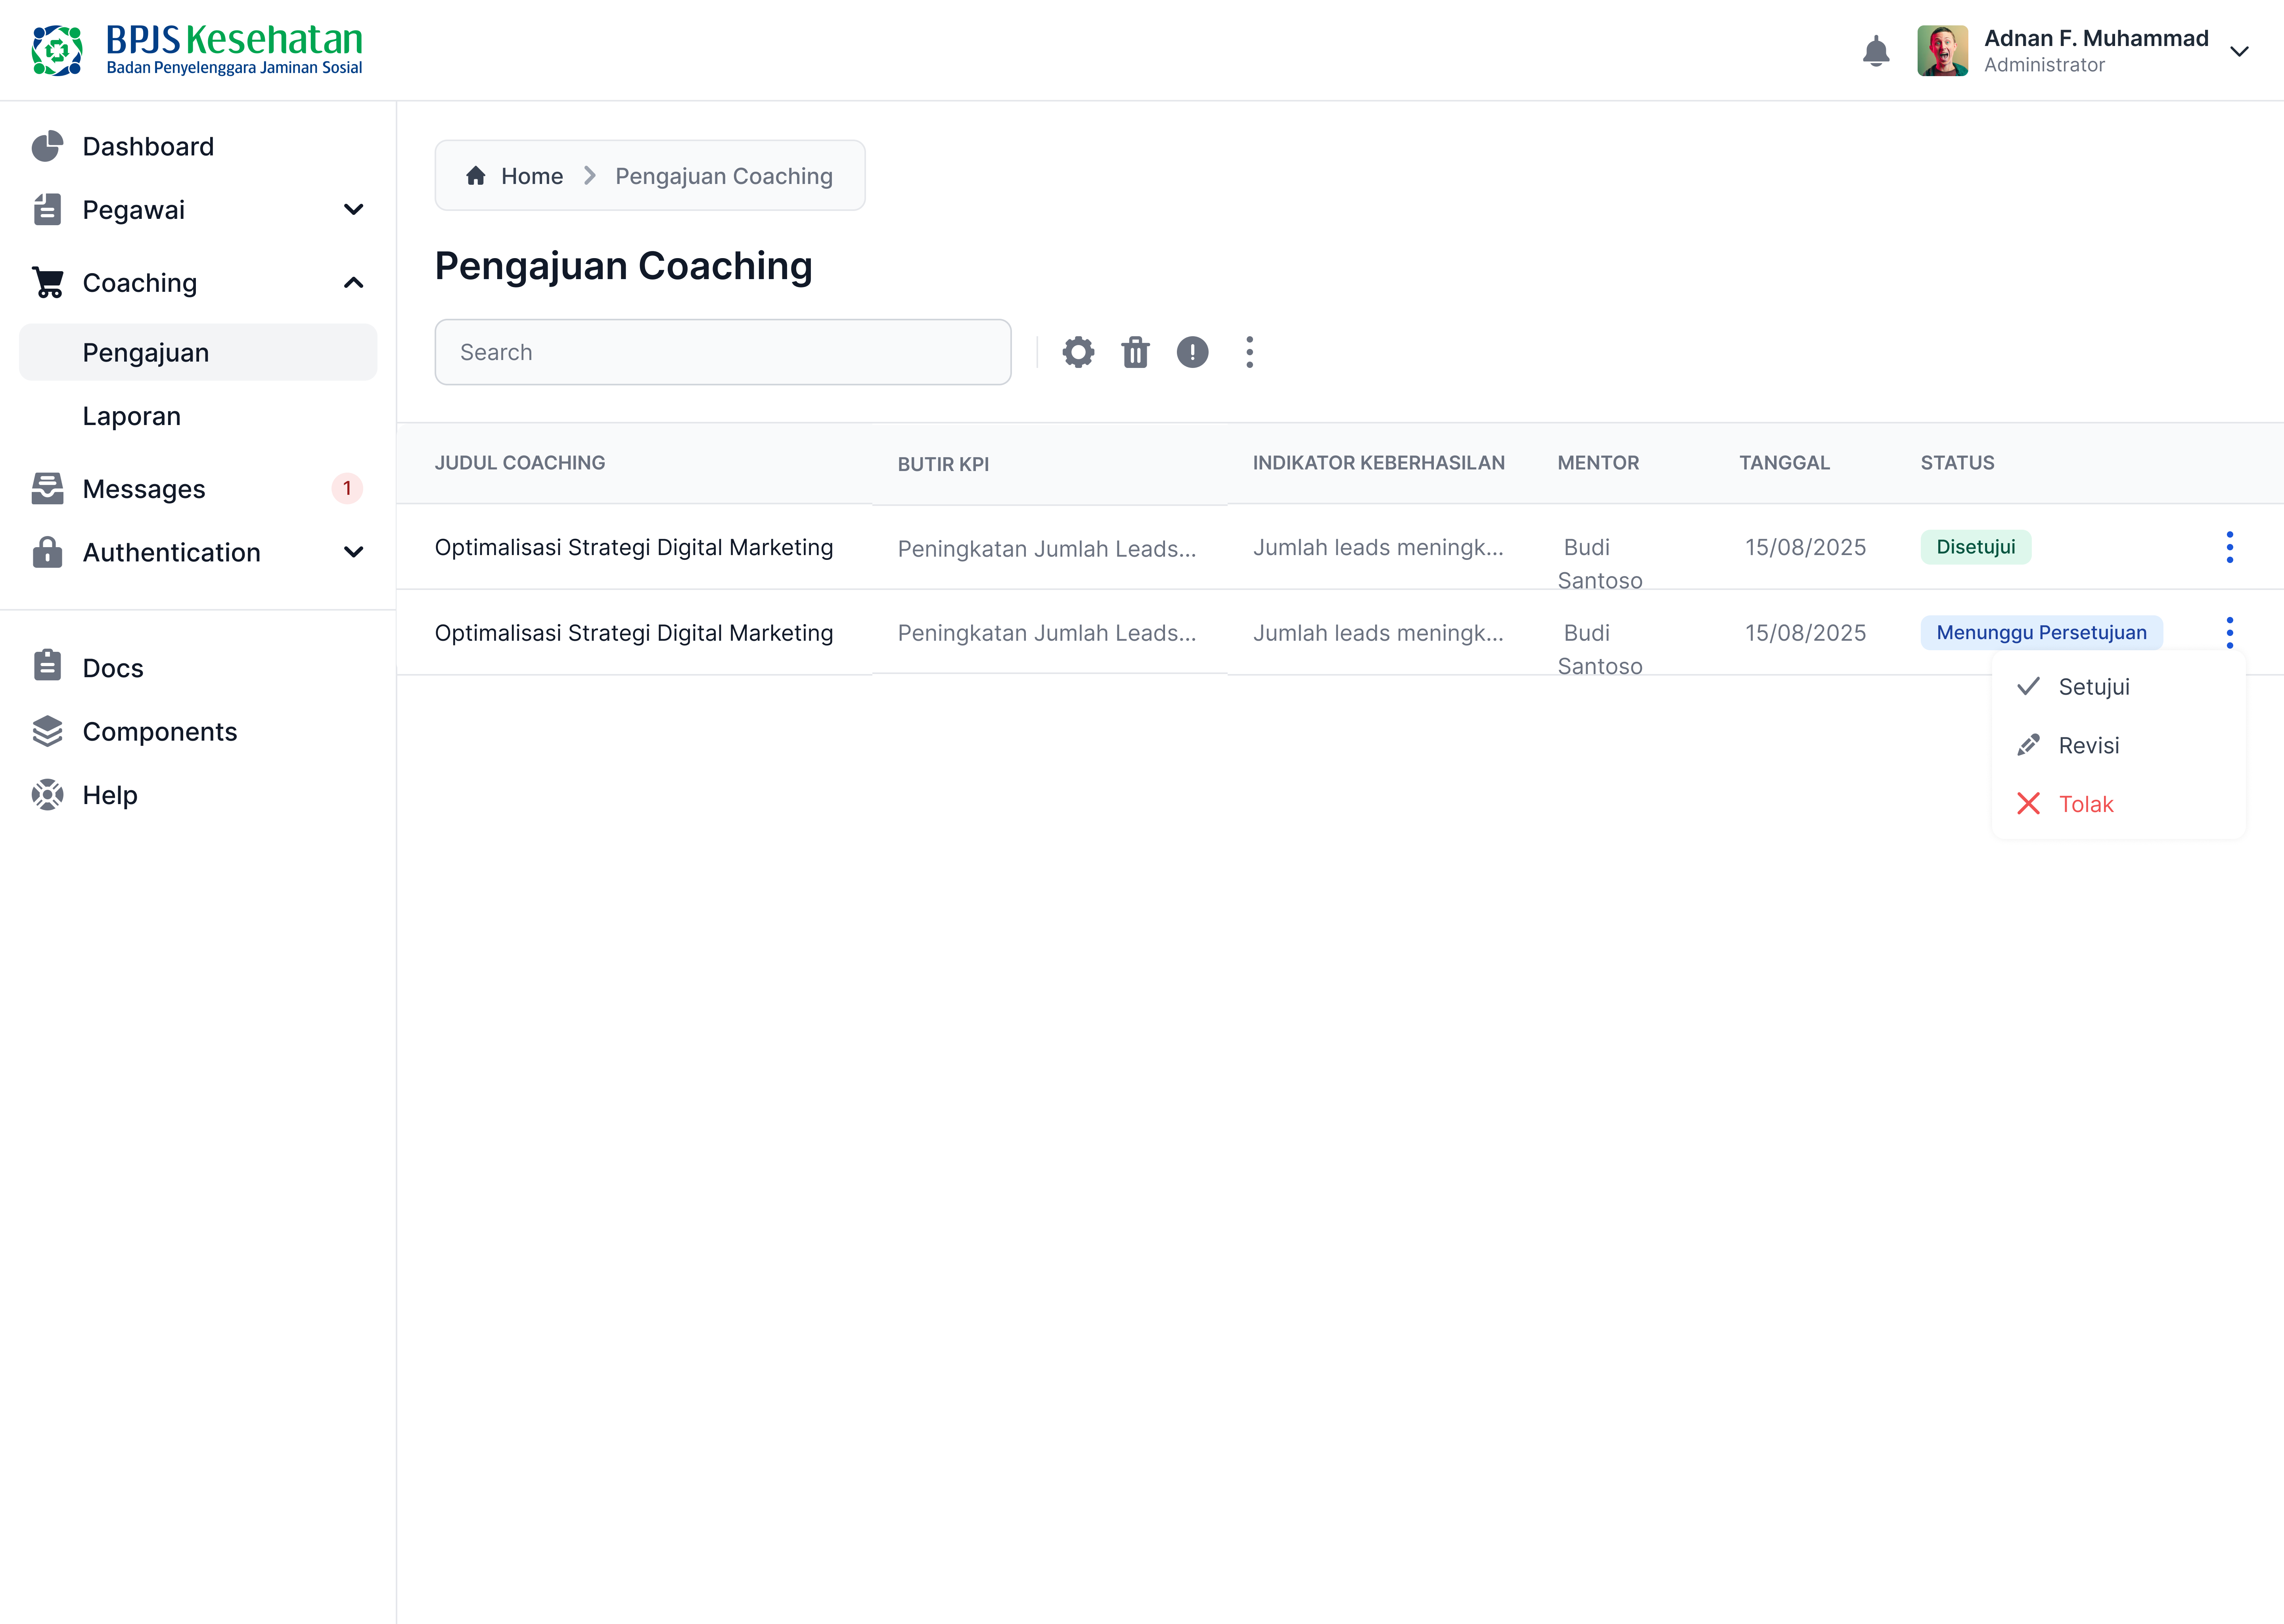Click the Components layers icon
2284x1624 pixels.
coord(47,731)
